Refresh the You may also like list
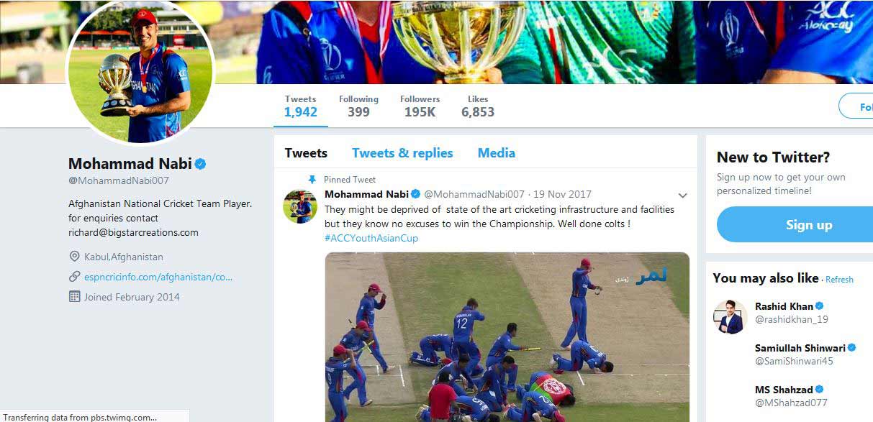 tap(839, 280)
